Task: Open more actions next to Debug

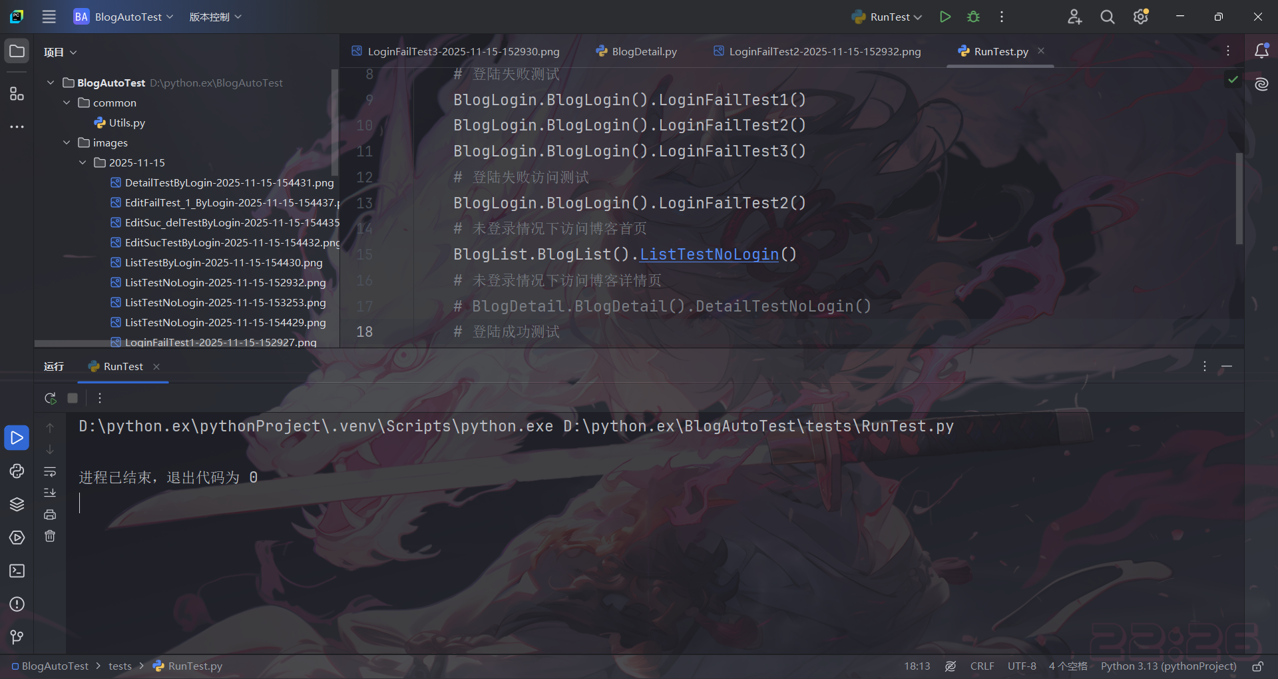Action: (1002, 17)
